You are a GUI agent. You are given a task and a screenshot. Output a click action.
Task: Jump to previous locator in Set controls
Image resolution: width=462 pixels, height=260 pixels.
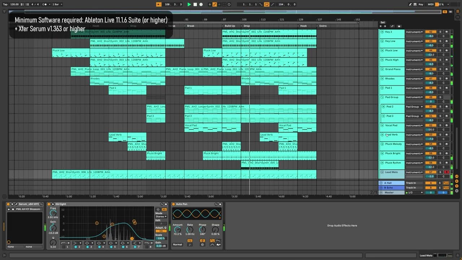381,26
